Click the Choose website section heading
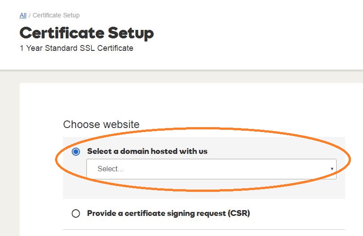The image size is (363, 236). [x=101, y=124]
